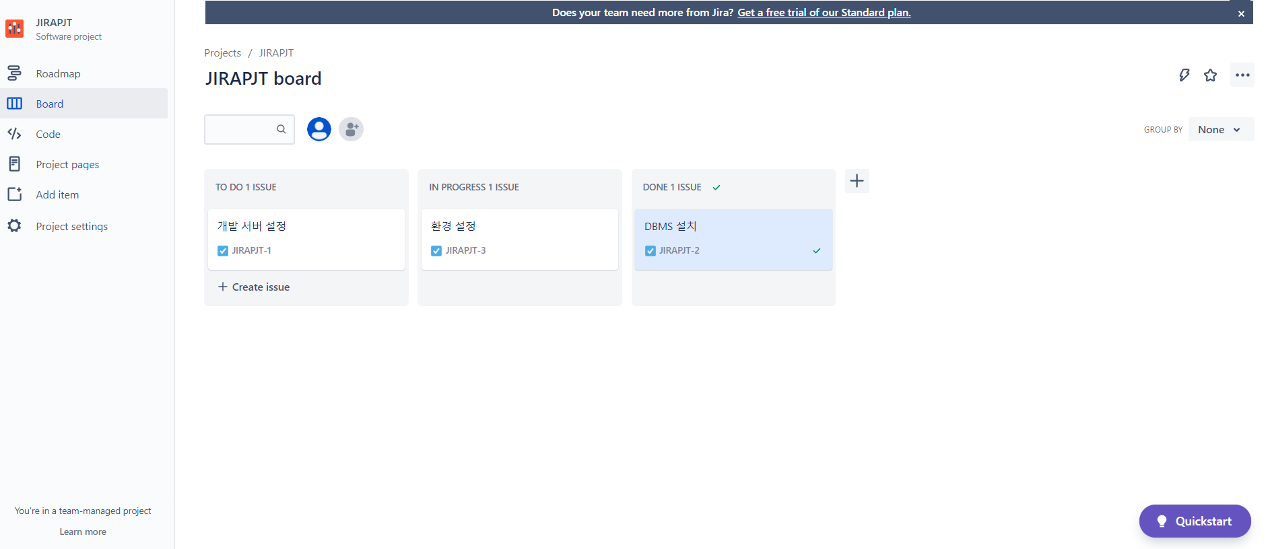Click the search magnifier icon
Viewport: 1268px width, 549px height.
pyautogui.click(x=281, y=129)
